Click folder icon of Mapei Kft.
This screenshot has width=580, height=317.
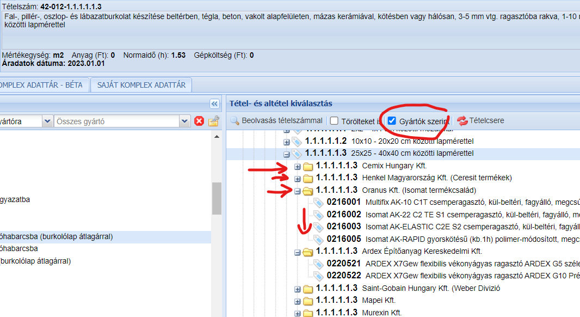(308, 301)
